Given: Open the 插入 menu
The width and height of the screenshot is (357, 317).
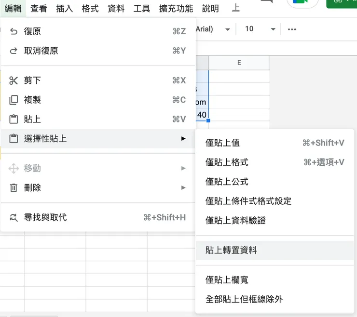Looking at the screenshot, I should coord(65,8).
